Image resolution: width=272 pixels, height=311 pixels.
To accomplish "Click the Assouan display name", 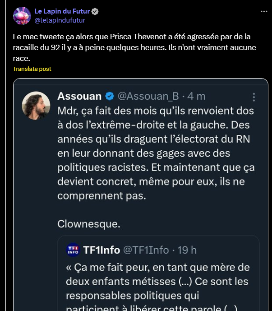I will pos(79,96).
